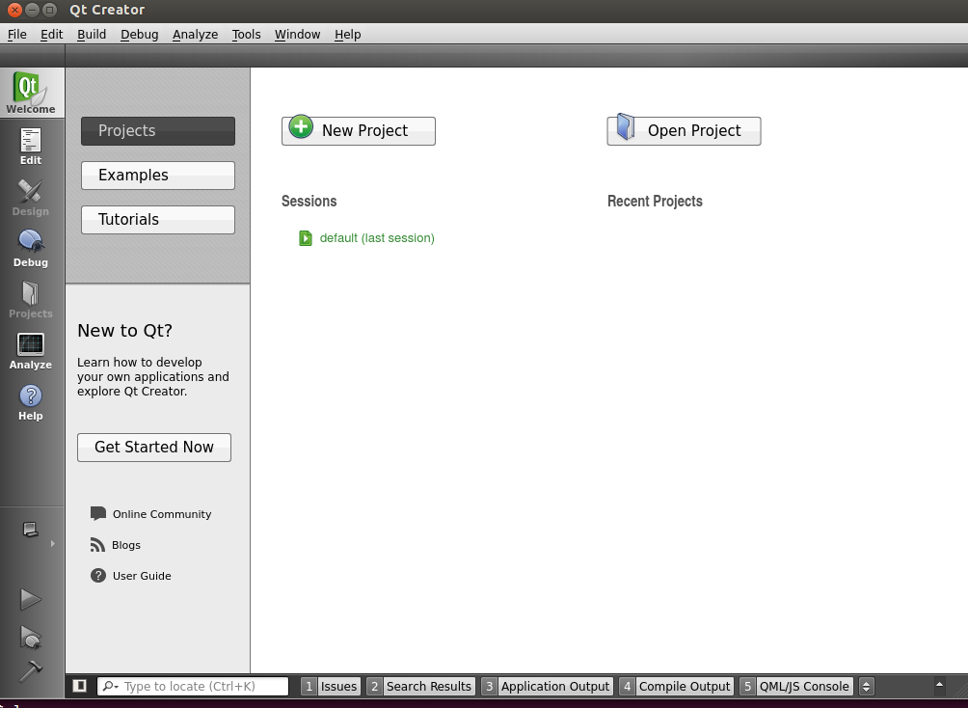
Task: Click the Type to locate search field
Action: pyautogui.click(x=193, y=687)
